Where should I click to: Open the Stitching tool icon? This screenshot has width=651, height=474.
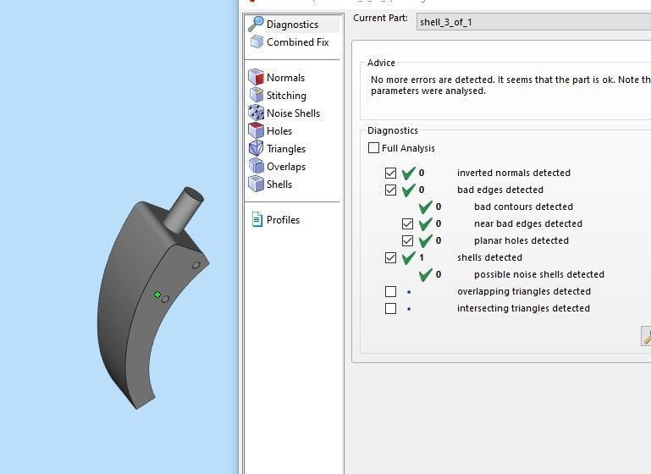(x=257, y=95)
